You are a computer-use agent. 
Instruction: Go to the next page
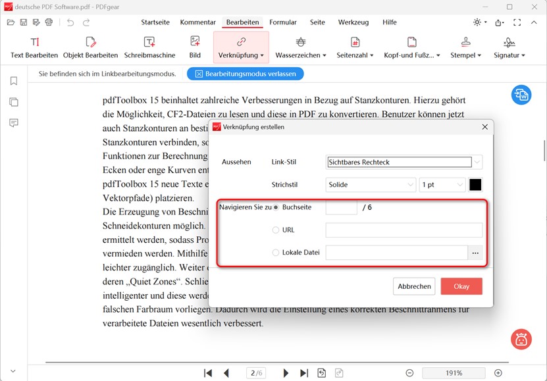point(286,373)
